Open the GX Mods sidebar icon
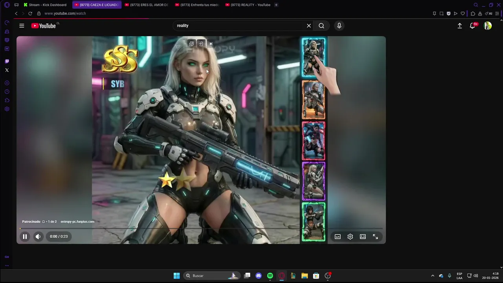 point(7,49)
